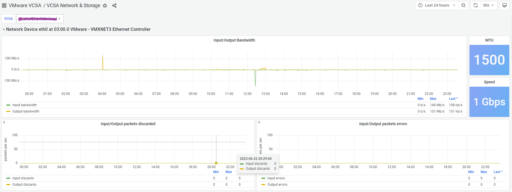This screenshot has height=192, width=512.
Task: Open Input/Output Bandwidth panel title menu
Action: pyautogui.click(x=234, y=40)
